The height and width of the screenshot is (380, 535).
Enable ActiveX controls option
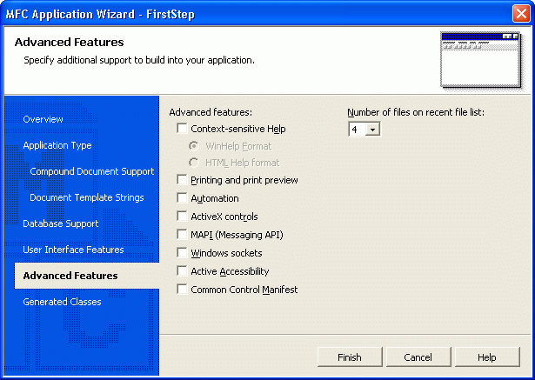182,217
